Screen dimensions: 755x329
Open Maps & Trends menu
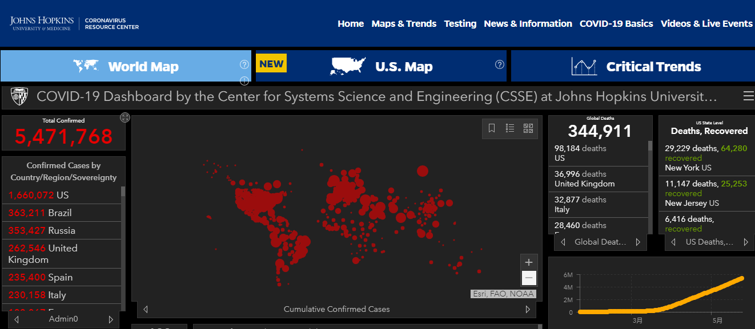click(x=404, y=23)
